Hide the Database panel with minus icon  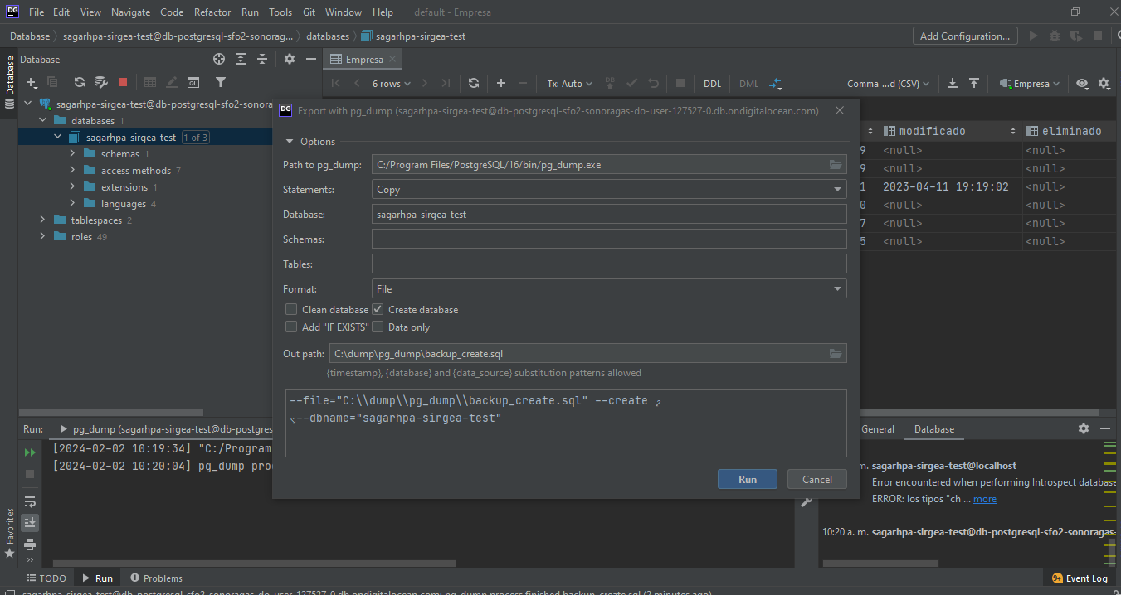(311, 59)
